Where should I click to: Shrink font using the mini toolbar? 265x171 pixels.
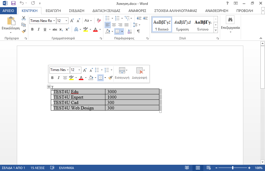91,70
